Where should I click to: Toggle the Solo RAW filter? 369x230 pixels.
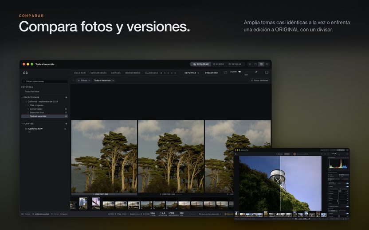(80, 73)
